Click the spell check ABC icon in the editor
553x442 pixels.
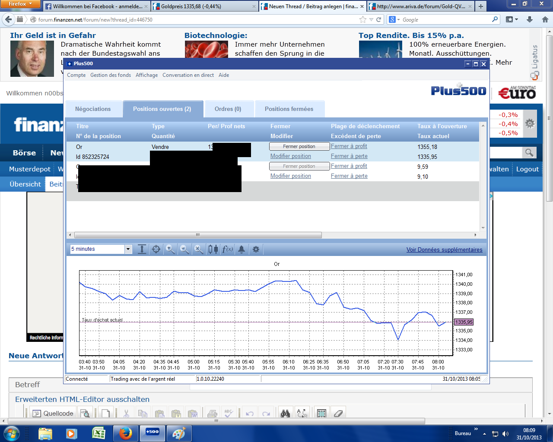(229, 412)
